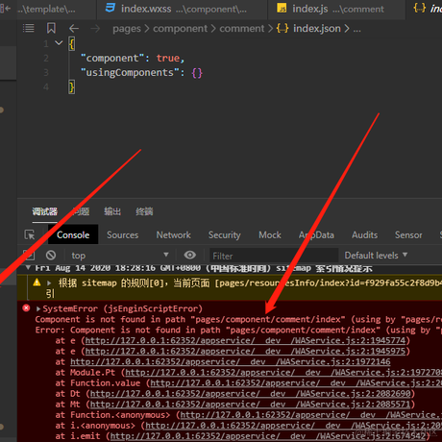Image resolution: width=442 pixels, height=442 pixels.
Task: Open the Audits devtools tab
Action: 365,234
